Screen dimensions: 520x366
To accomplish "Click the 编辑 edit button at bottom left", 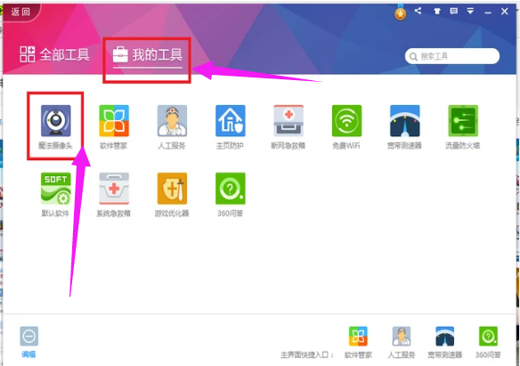I will point(28,342).
